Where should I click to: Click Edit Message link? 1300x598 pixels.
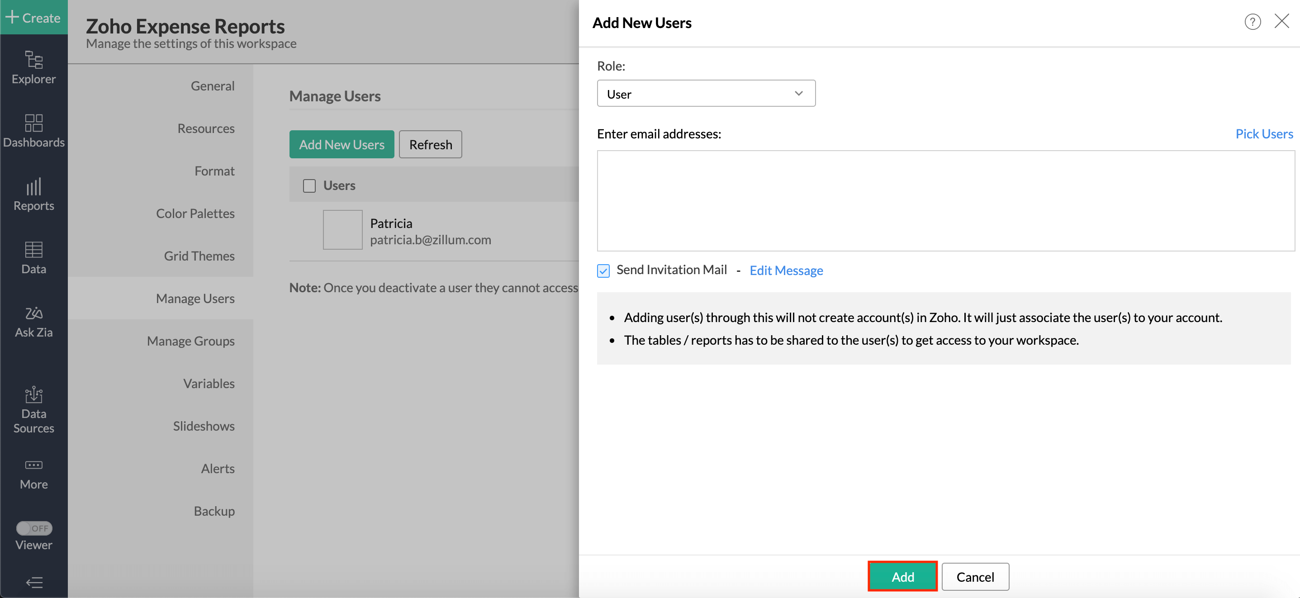pos(786,271)
